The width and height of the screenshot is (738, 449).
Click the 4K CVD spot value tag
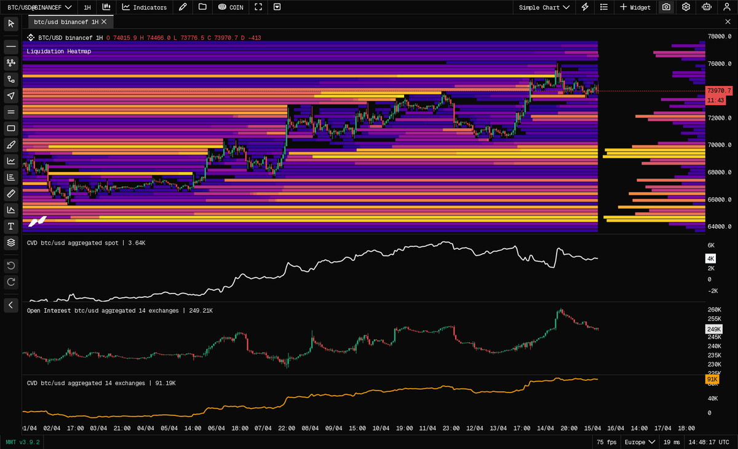tap(711, 259)
